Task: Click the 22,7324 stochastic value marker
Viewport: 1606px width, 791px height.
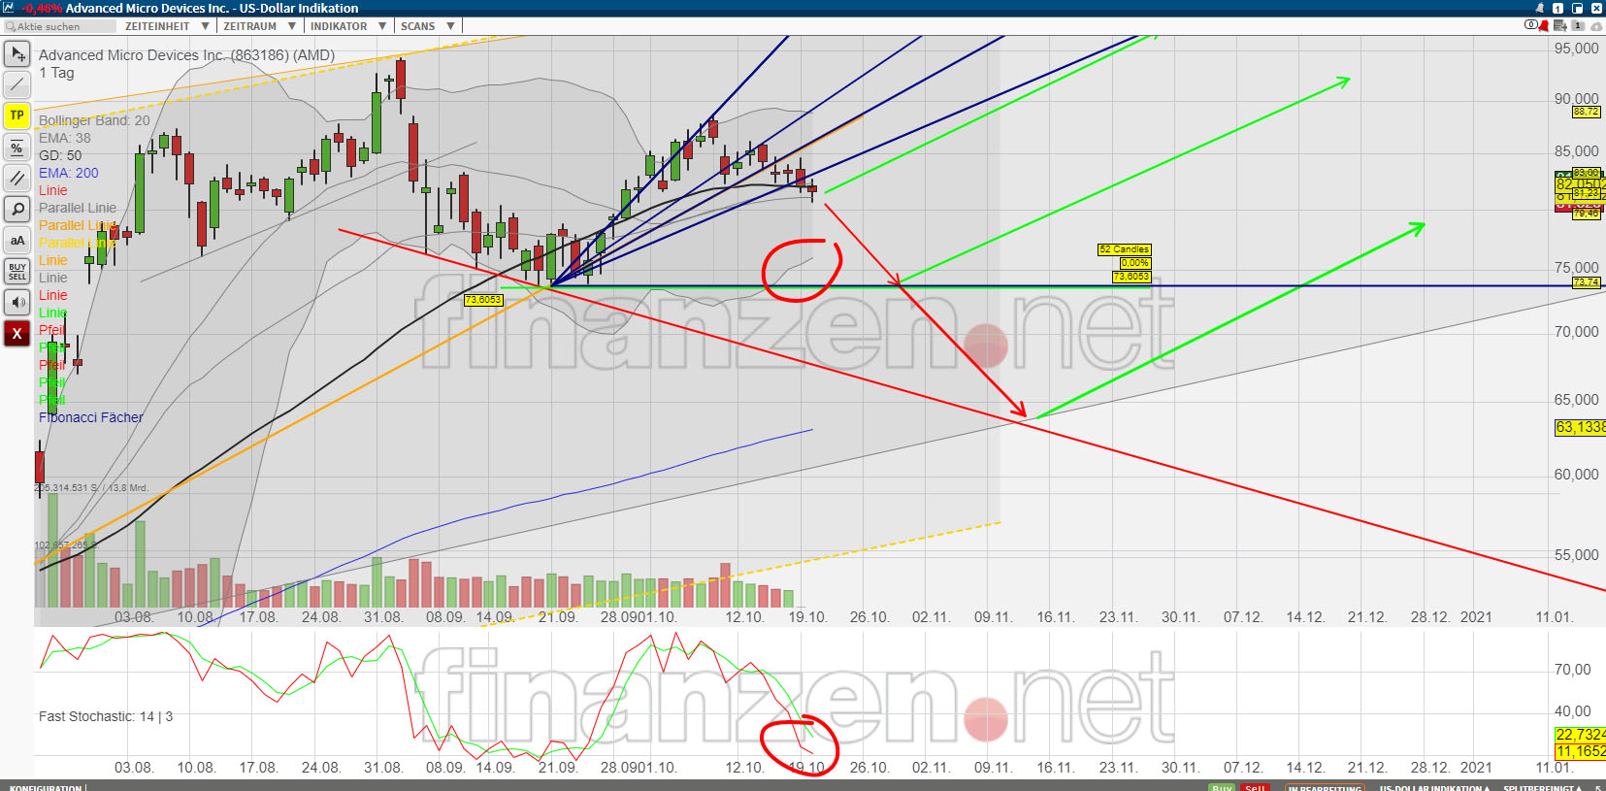Action: (1581, 735)
